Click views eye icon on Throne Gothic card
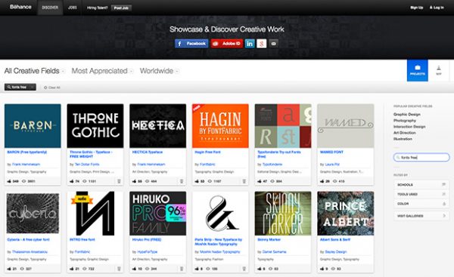454x277 pixels. [85, 181]
